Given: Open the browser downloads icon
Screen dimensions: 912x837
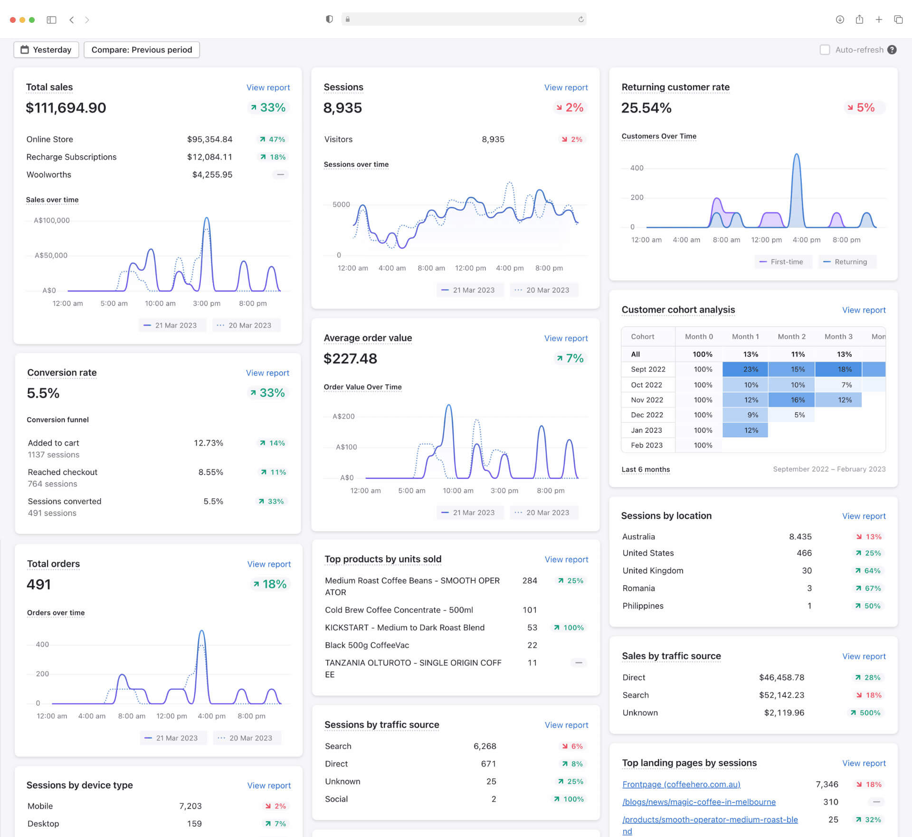Looking at the screenshot, I should tap(840, 19).
